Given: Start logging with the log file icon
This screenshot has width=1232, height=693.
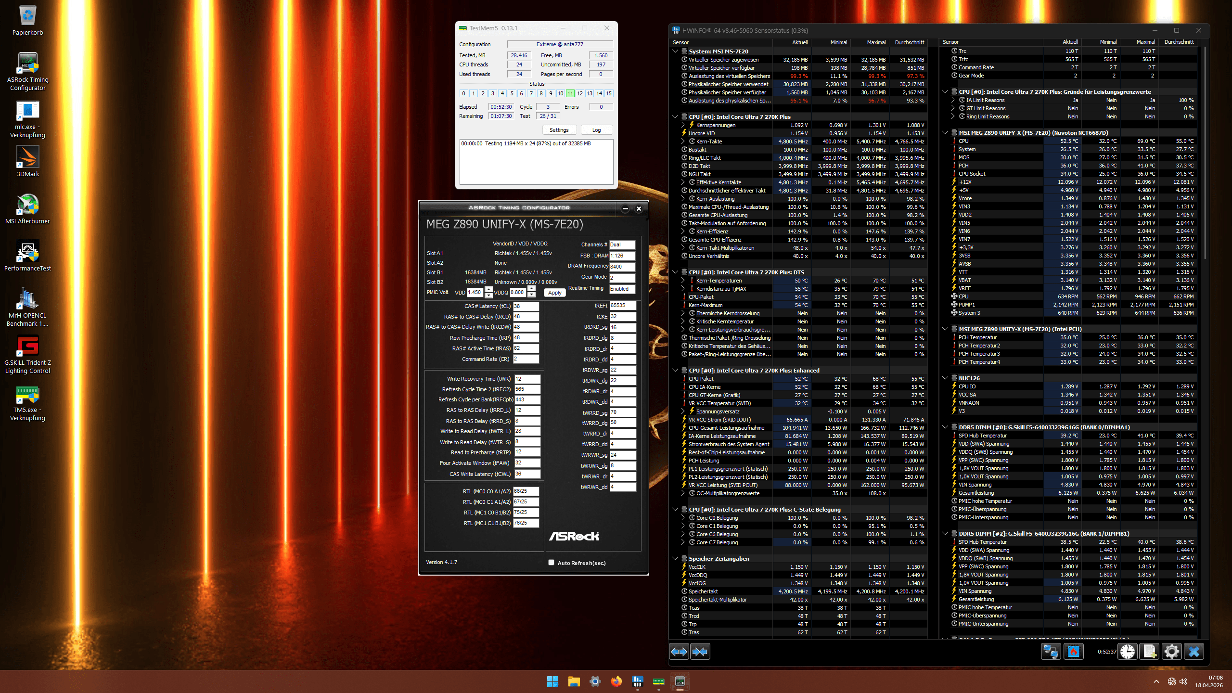Looking at the screenshot, I should pos(1150,652).
